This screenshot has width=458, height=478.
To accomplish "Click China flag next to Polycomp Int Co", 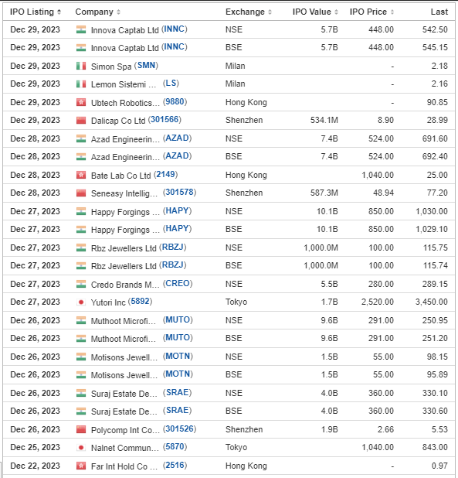I will (x=81, y=429).
